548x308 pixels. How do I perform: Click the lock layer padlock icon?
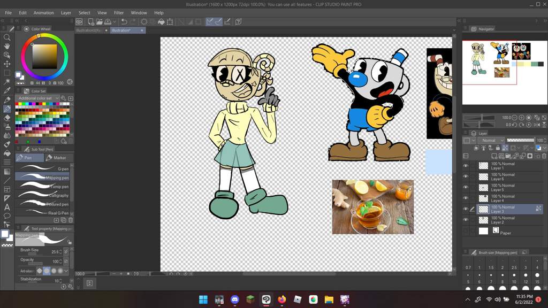(498, 148)
